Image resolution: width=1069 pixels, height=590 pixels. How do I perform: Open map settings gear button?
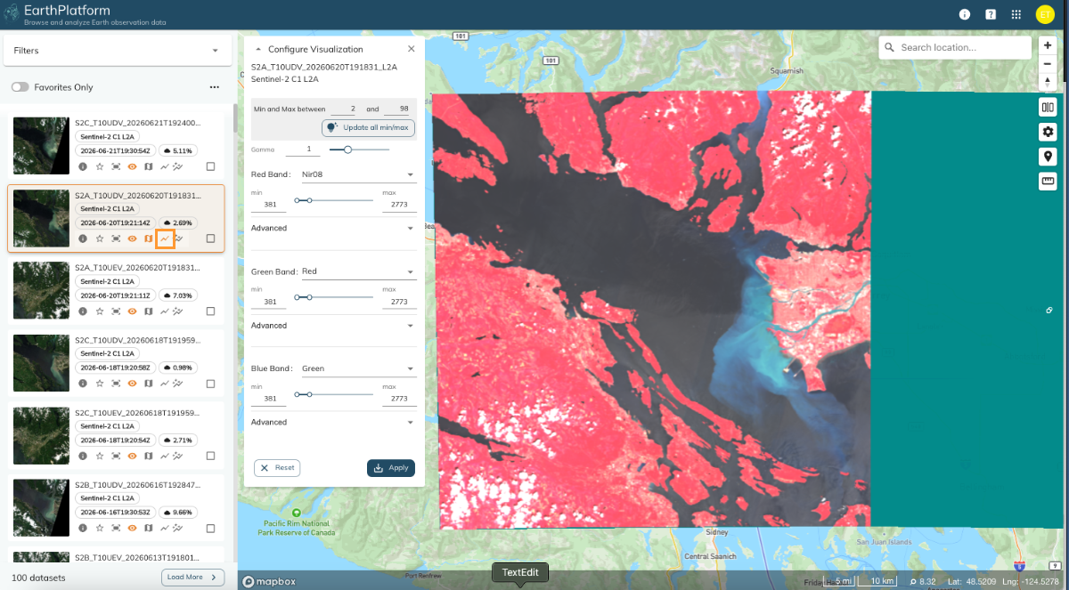[x=1048, y=132]
